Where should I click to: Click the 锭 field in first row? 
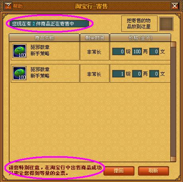point(119,51)
